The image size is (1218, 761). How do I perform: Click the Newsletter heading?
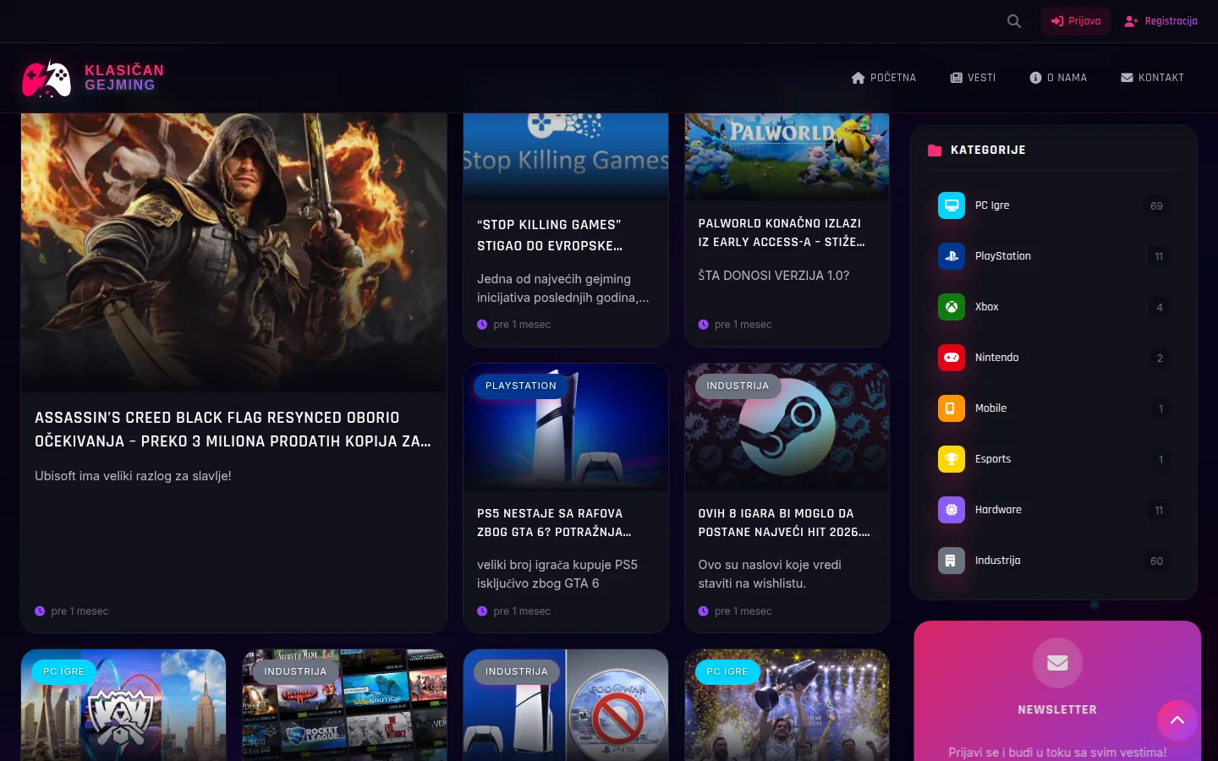[x=1057, y=710]
